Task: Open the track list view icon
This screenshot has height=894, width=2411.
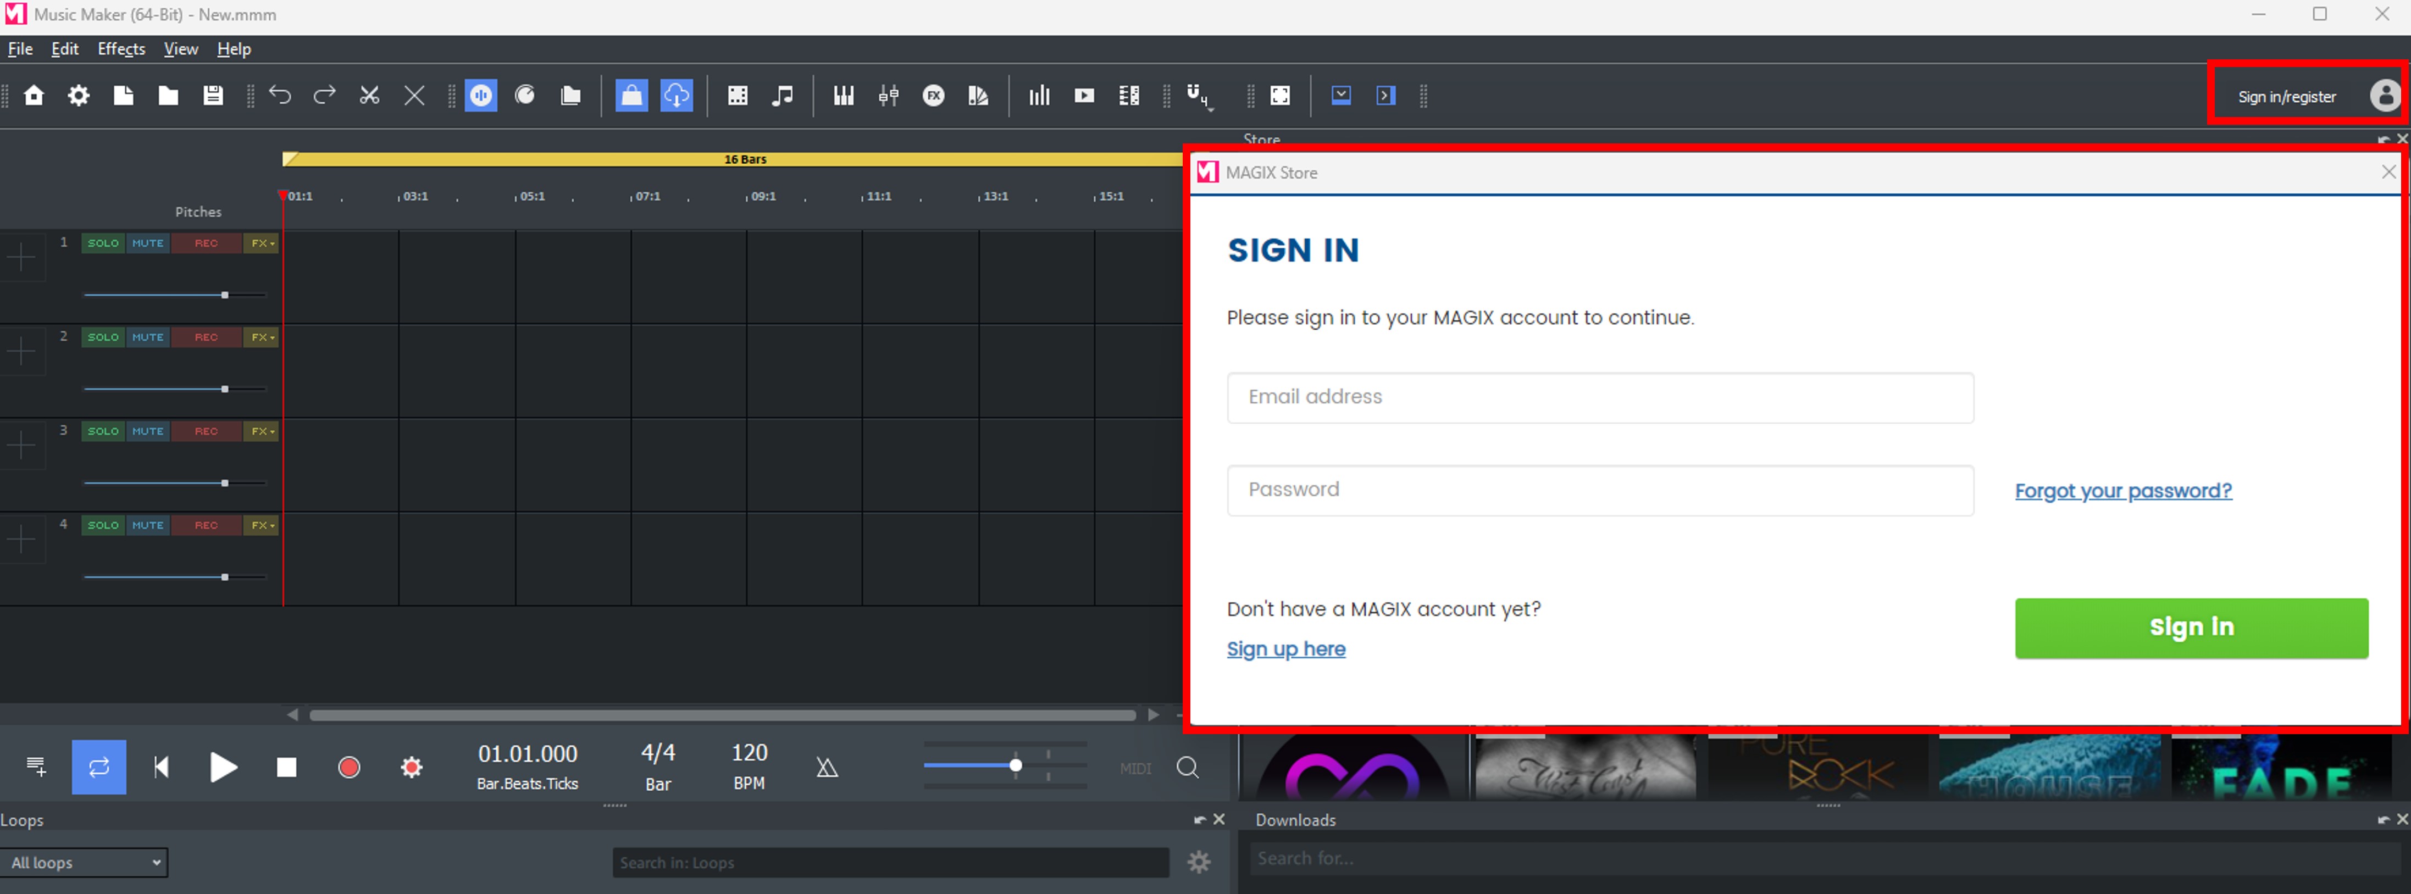Action: coord(1129,96)
